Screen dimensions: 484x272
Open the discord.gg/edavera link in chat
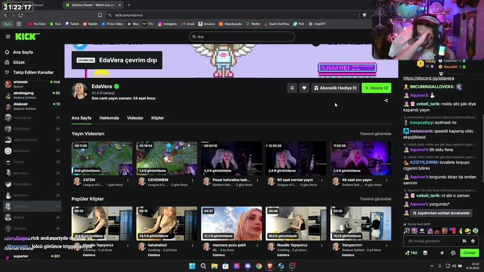pos(428,78)
